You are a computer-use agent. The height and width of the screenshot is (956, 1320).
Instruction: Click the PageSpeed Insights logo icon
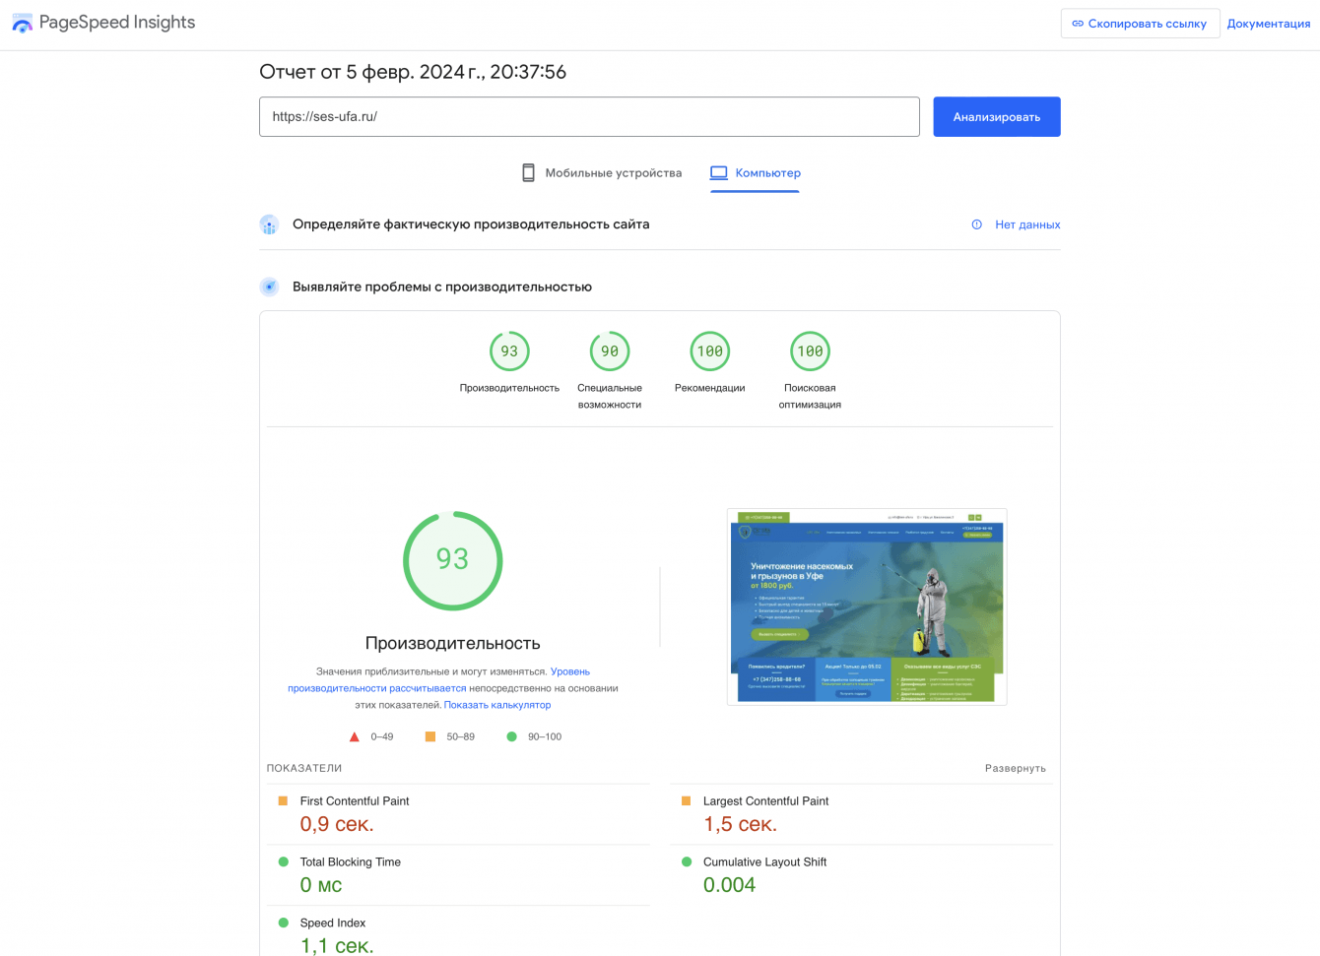[x=22, y=23]
